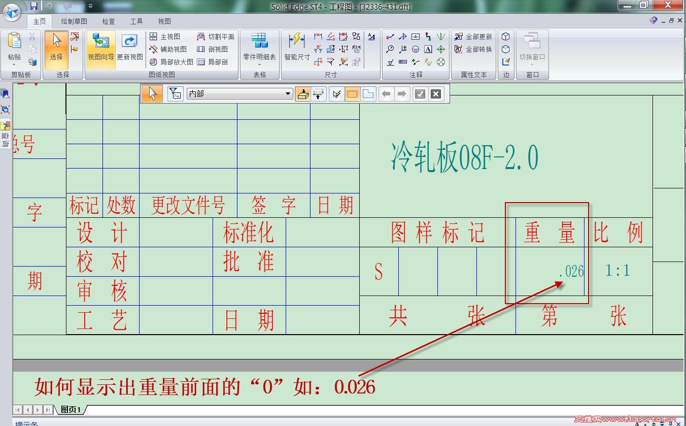Create Broken-Out Section (局部剖)
This screenshot has height=426, width=686.
(212, 62)
